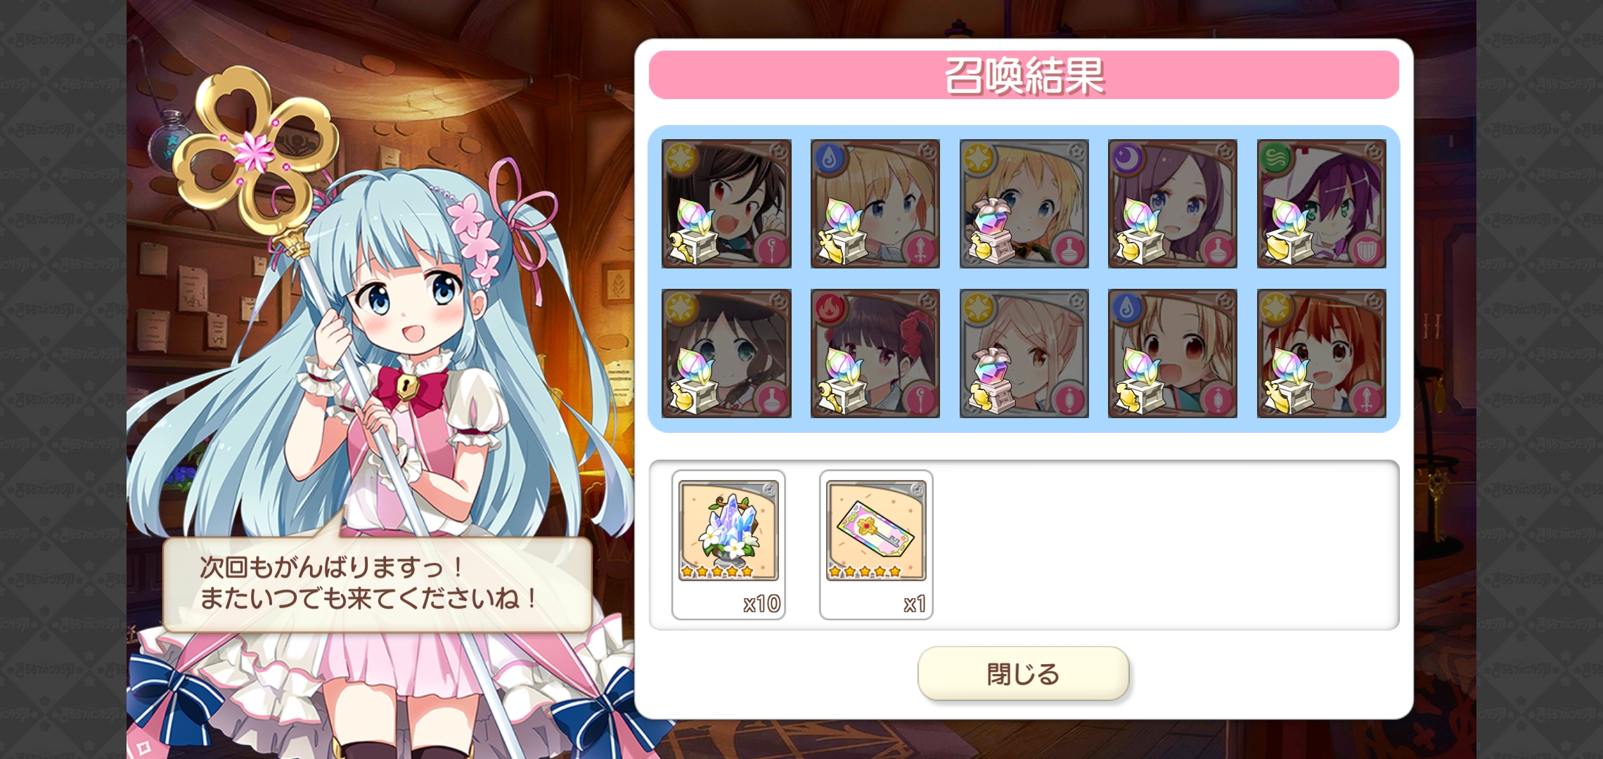The width and height of the screenshot is (1603, 759).
Task: Click the wind element badge on top-right card
Action: tap(1275, 158)
